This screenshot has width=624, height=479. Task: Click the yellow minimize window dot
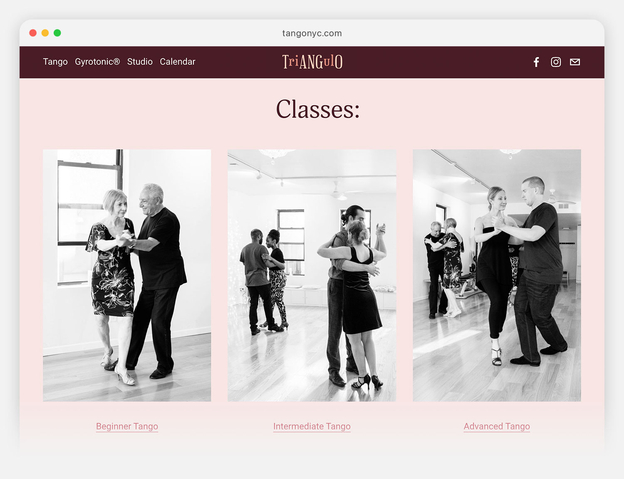point(45,33)
